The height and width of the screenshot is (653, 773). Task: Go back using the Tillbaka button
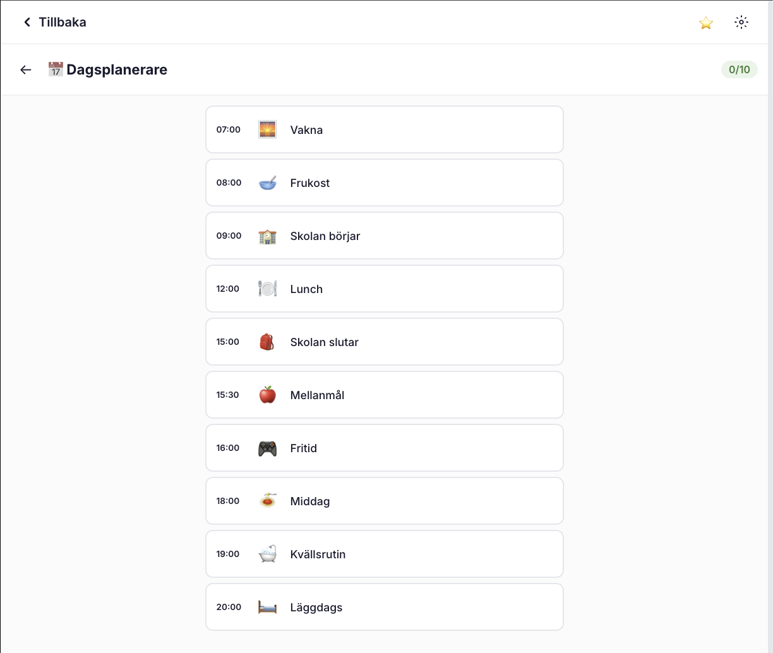pyautogui.click(x=55, y=22)
